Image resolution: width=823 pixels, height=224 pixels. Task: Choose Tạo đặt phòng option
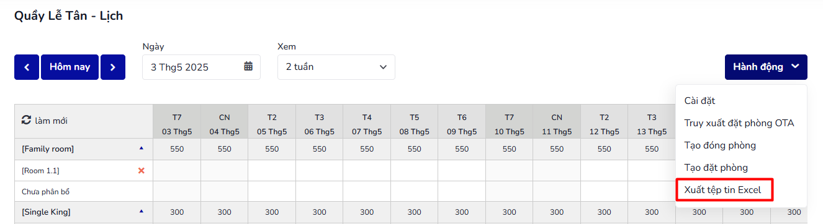(x=716, y=167)
